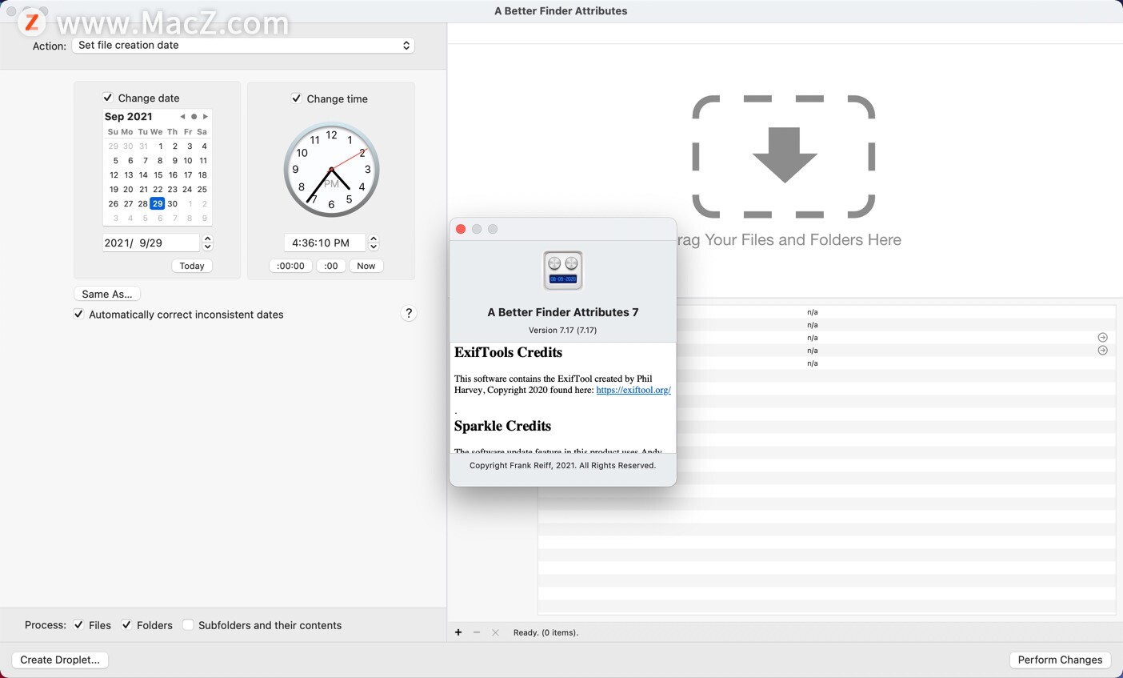Screen dimensions: 1123x678
Task: Toggle the Files process checkbox
Action: [x=78, y=625]
